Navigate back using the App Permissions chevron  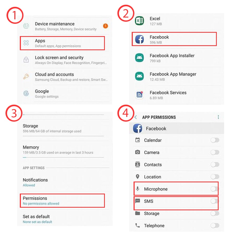pyautogui.click(x=135, y=117)
